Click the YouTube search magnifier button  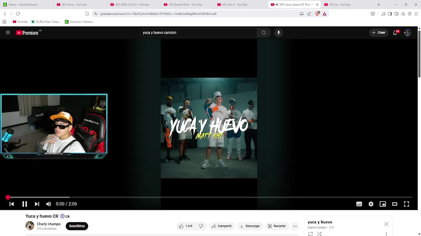coord(263,32)
